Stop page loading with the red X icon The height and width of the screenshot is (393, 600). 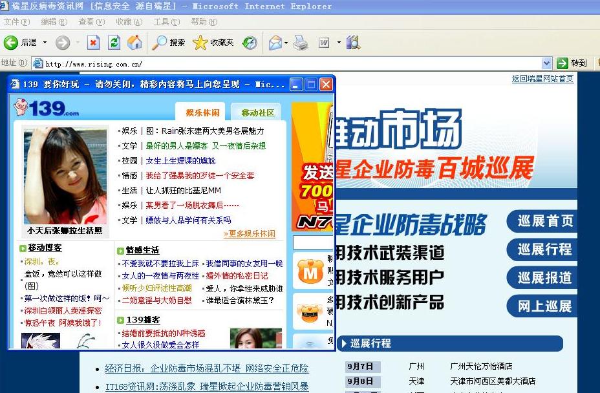tap(93, 43)
